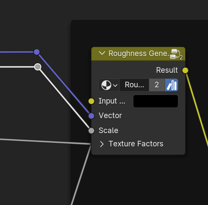Toggle the library asset icon button
The width and height of the screenshot is (208, 205).
click(x=172, y=85)
